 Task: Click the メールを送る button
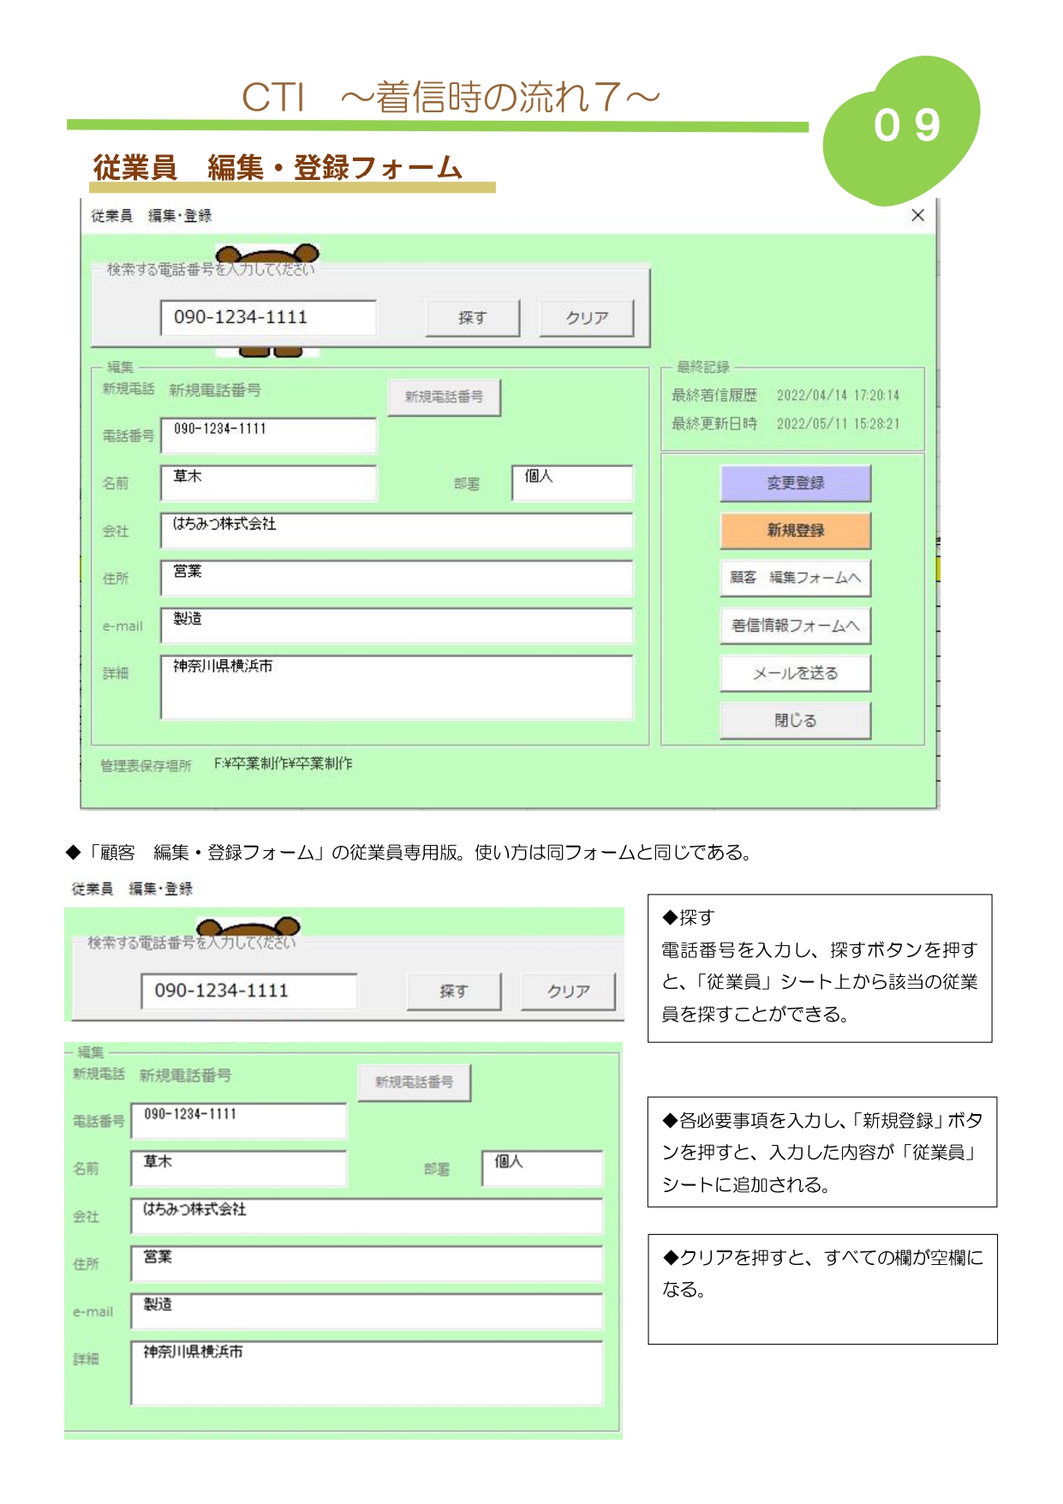[x=795, y=674]
